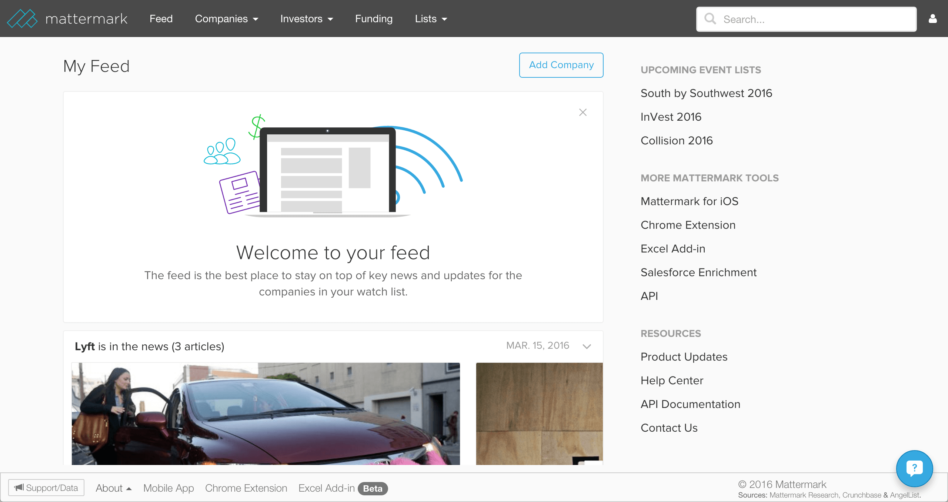The image size is (948, 502).
Task: Click the RESOURCES section header
Action: [x=671, y=333]
